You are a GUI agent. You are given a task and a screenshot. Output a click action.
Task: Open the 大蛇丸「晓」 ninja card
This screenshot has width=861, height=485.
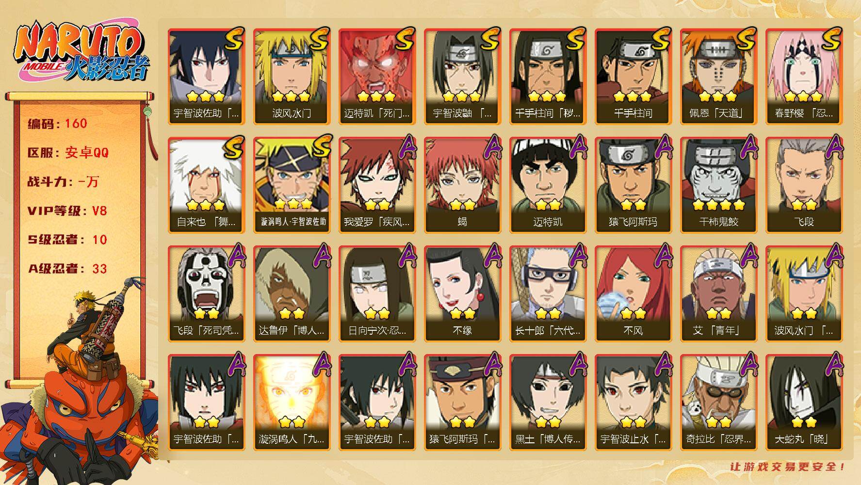pyautogui.click(x=804, y=403)
